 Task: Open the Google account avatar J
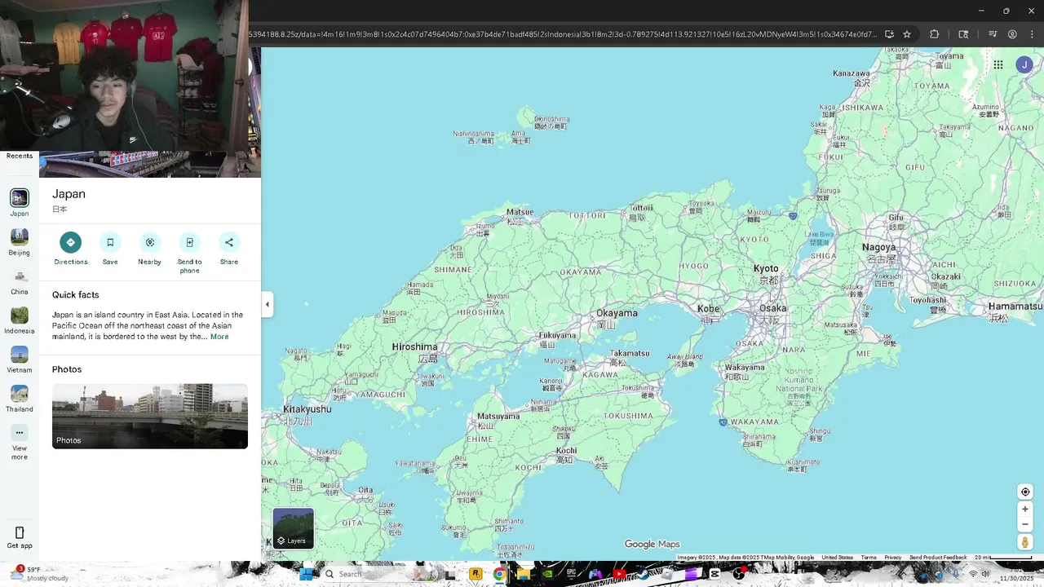pyautogui.click(x=1024, y=64)
